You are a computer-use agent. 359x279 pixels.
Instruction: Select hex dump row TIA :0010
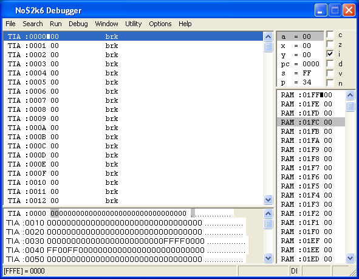pyautogui.click(x=125, y=222)
